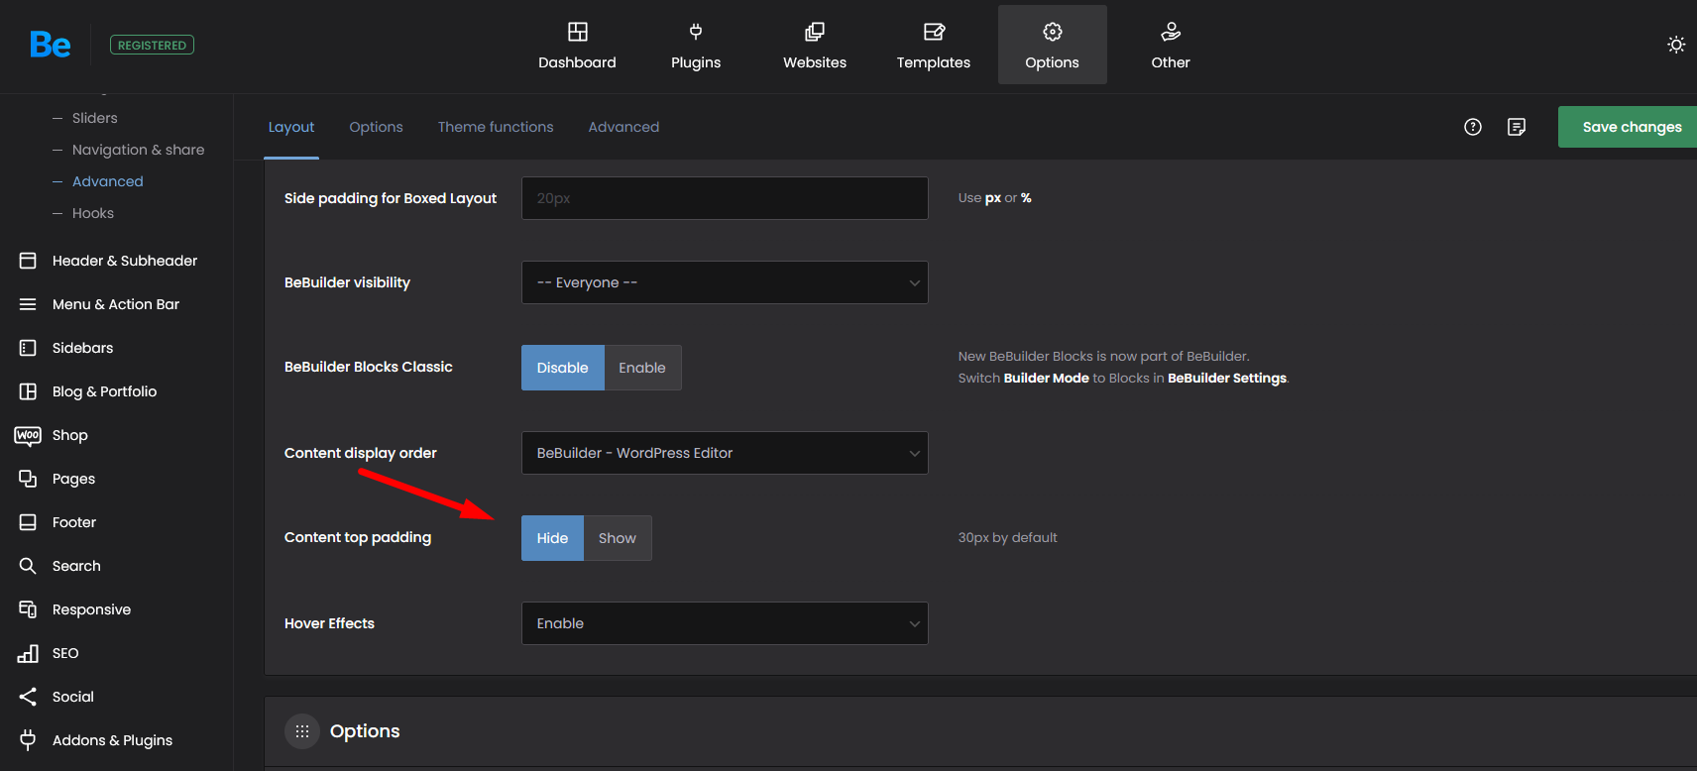The image size is (1697, 771).
Task: Click the Footer layout icon
Action: (28, 522)
